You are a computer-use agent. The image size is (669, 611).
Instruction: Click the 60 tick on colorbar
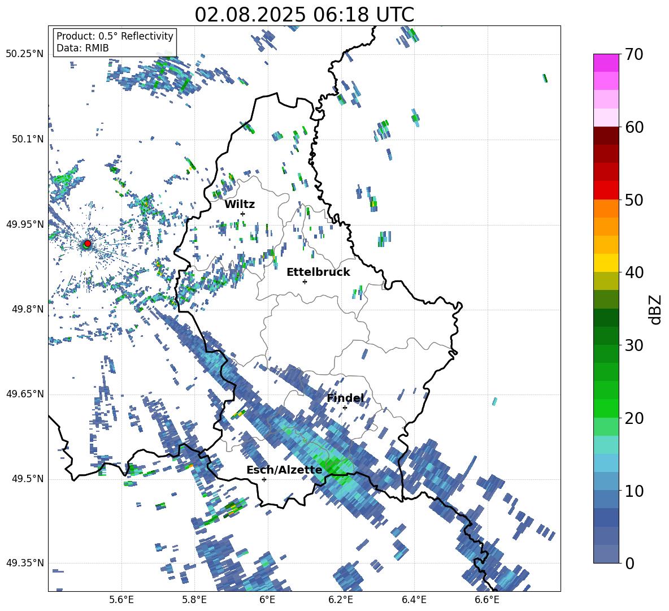click(634, 127)
